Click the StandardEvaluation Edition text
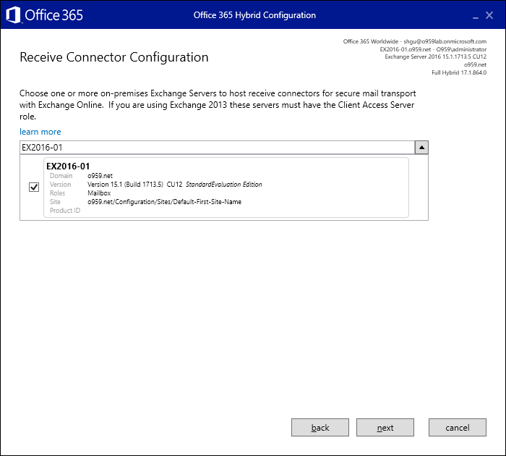506x456 pixels. coord(223,185)
